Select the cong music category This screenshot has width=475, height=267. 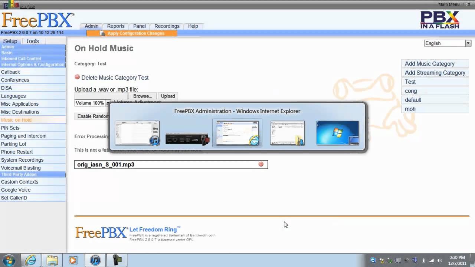(x=435, y=91)
